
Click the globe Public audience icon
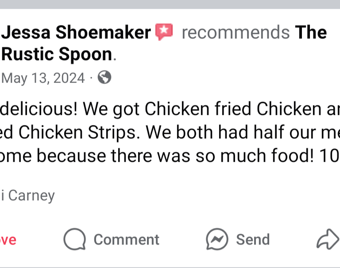coord(104,78)
